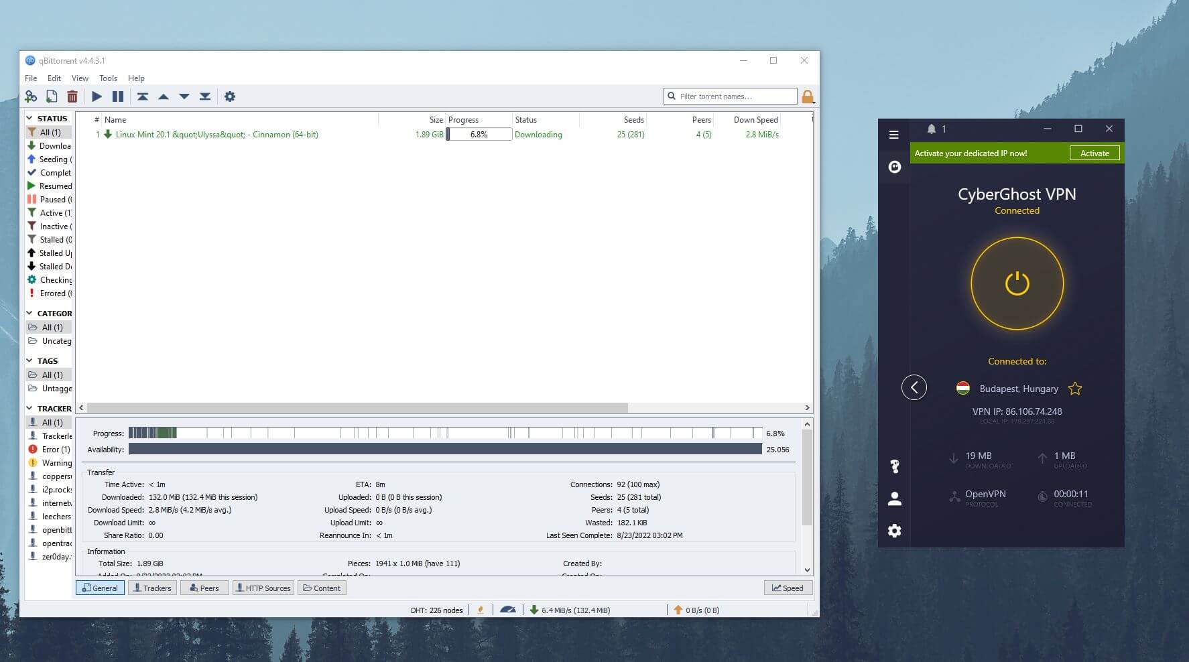Collapse the STATUS filter section
The width and height of the screenshot is (1189, 662).
(29, 118)
